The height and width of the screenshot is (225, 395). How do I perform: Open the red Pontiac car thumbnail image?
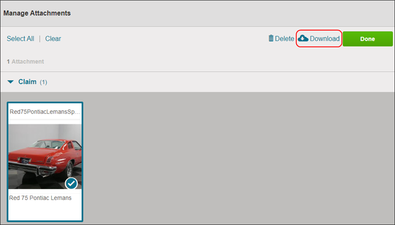pos(45,156)
